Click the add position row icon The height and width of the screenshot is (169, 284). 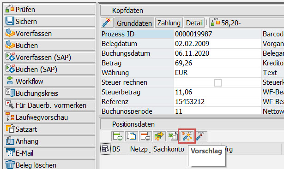pyautogui.click(x=118, y=136)
